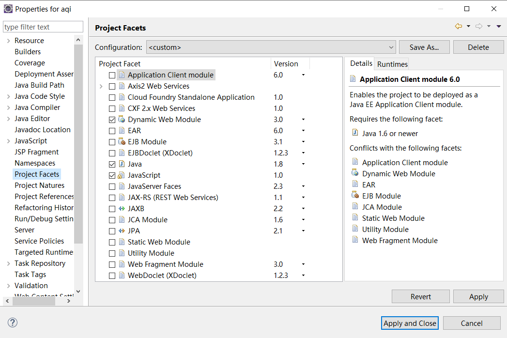This screenshot has height=338, width=507.
Task: Enable the Application Client module checkbox
Action: (x=112, y=75)
